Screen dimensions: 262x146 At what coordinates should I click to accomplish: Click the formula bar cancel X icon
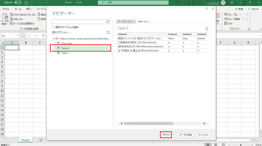29,35
